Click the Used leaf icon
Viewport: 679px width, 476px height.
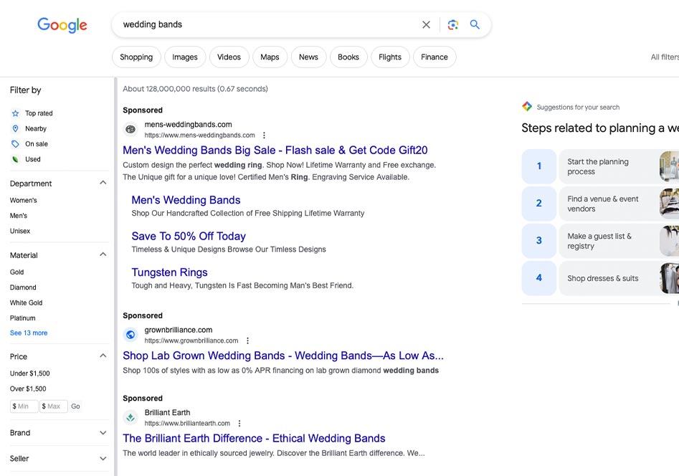coord(15,159)
